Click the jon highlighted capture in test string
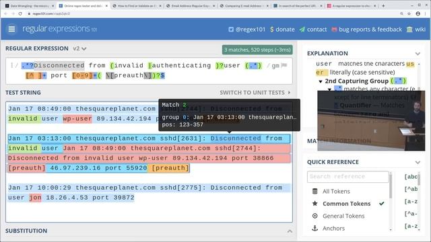Image resolution: width=431 pixels, height=242 pixels. [x=35, y=198]
